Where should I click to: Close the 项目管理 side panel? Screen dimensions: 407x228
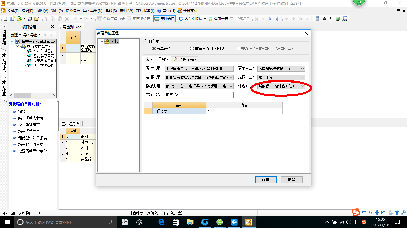pyautogui.click(x=52, y=27)
